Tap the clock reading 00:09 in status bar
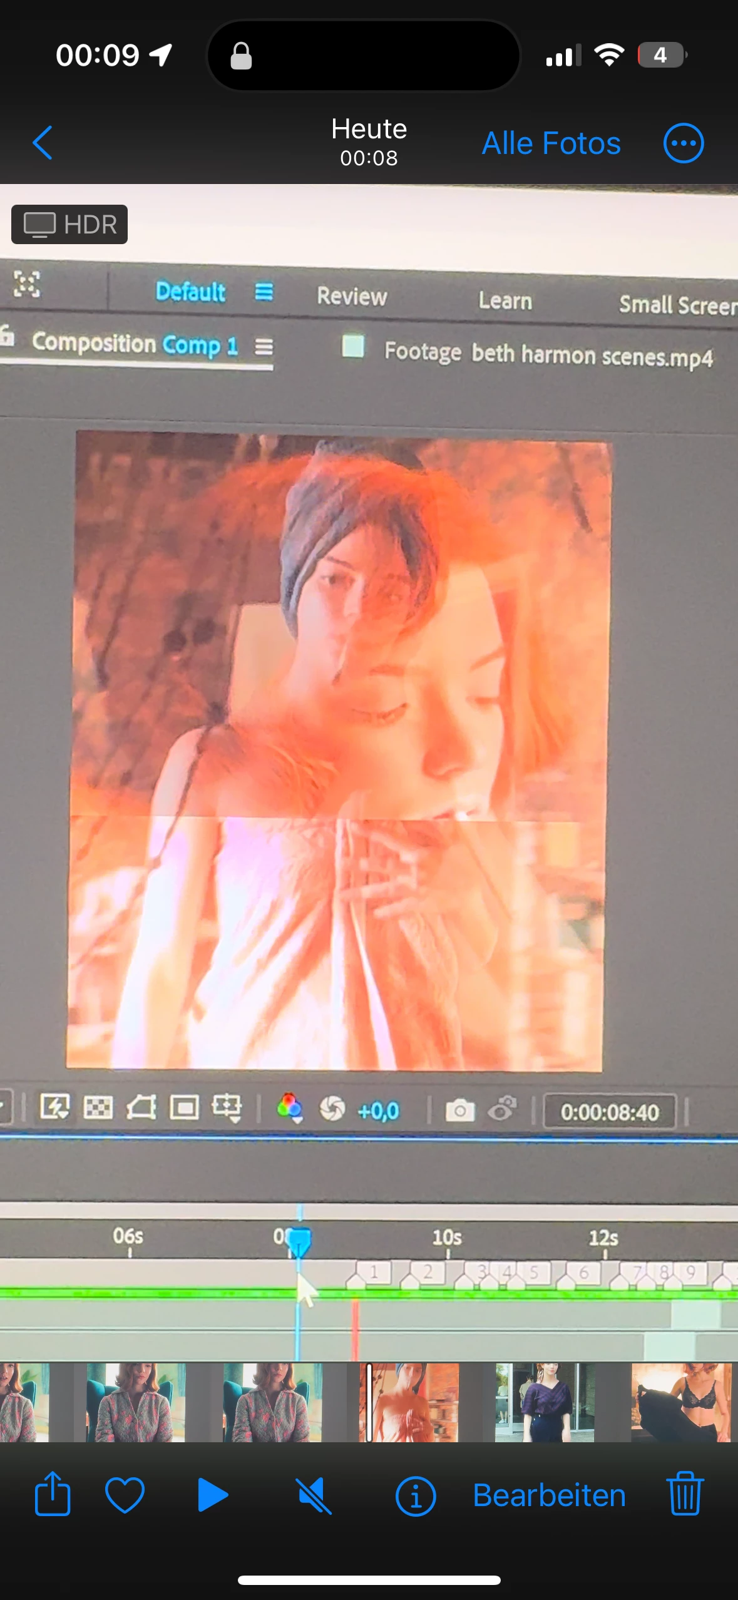 coord(98,55)
